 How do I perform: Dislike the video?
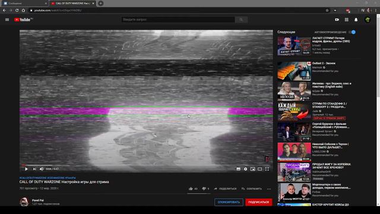205,188
